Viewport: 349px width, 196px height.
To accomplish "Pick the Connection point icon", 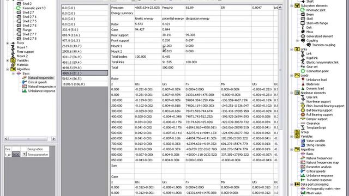I will pyautogui.click(x=303, y=71).
